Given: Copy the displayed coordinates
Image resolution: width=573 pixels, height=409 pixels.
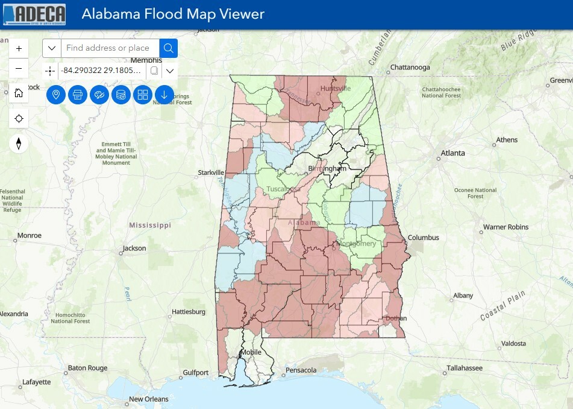Looking at the screenshot, I should click(155, 71).
